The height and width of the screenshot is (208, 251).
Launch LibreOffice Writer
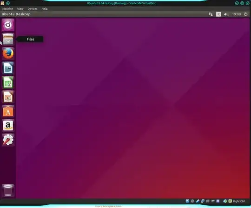tap(8, 68)
